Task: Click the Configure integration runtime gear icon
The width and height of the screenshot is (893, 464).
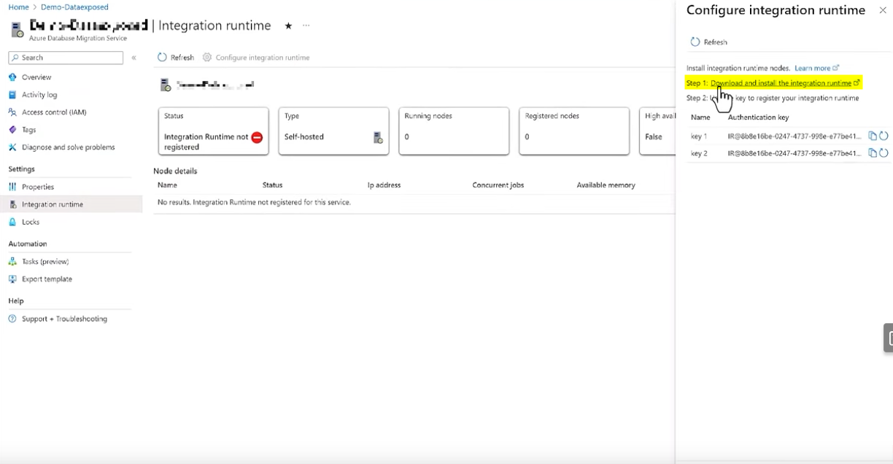Action: (x=206, y=57)
